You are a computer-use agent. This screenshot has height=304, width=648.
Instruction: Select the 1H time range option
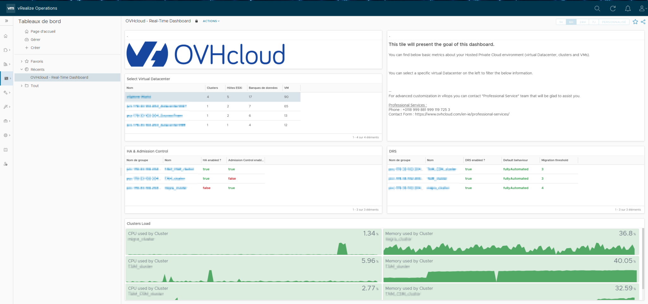click(561, 22)
